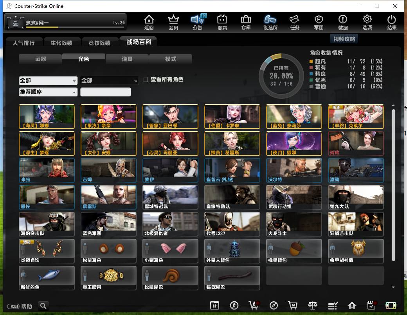Screen dimensions: 407x315
Task: Click the empty search field beside 推荐顺序
Action: point(105,92)
